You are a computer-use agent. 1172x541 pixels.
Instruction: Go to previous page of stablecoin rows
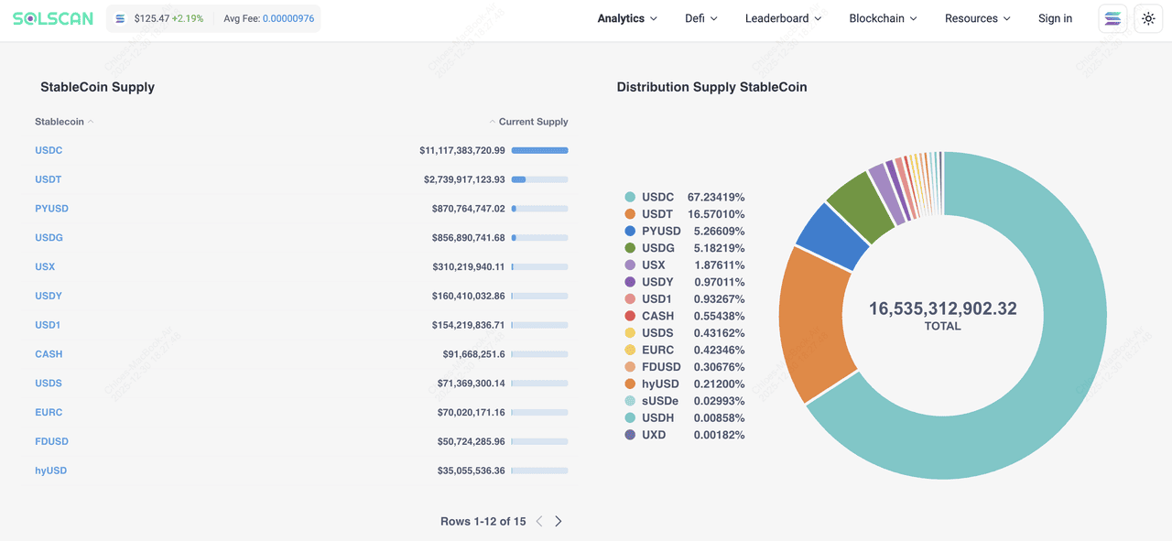point(539,521)
